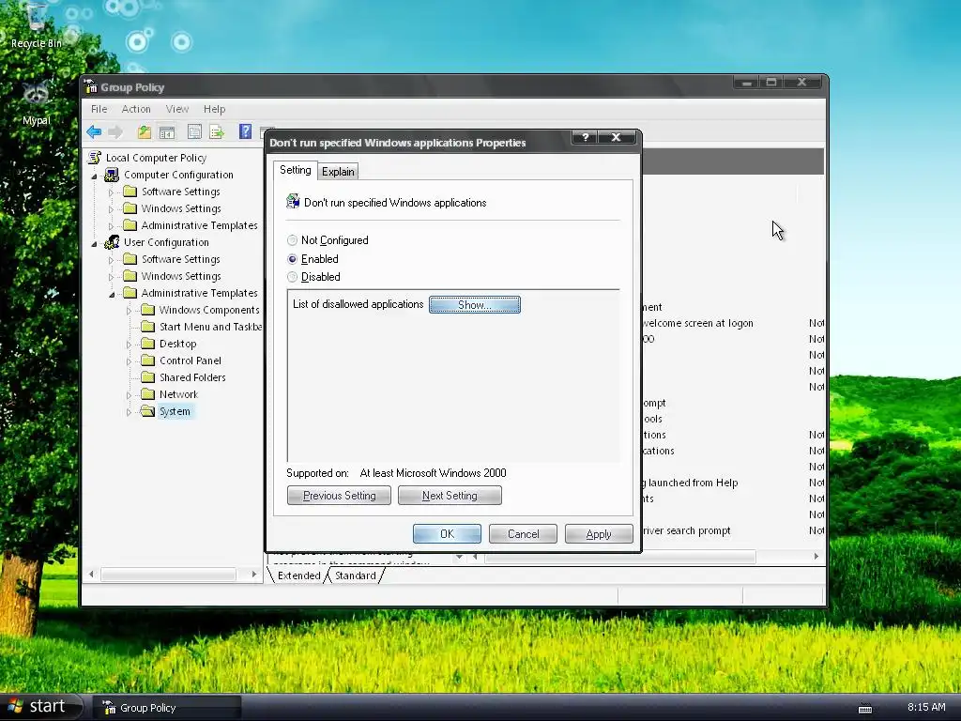
Task: Expand Administrative Templates under Computer Configuration
Action: coord(111,226)
